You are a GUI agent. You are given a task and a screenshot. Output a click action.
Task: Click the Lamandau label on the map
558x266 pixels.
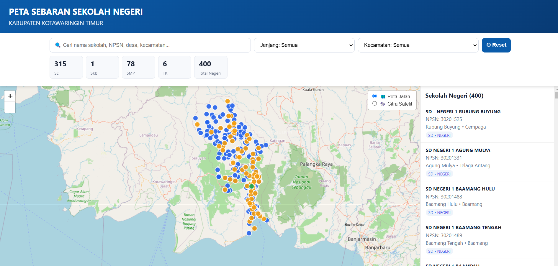click(x=148, y=135)
